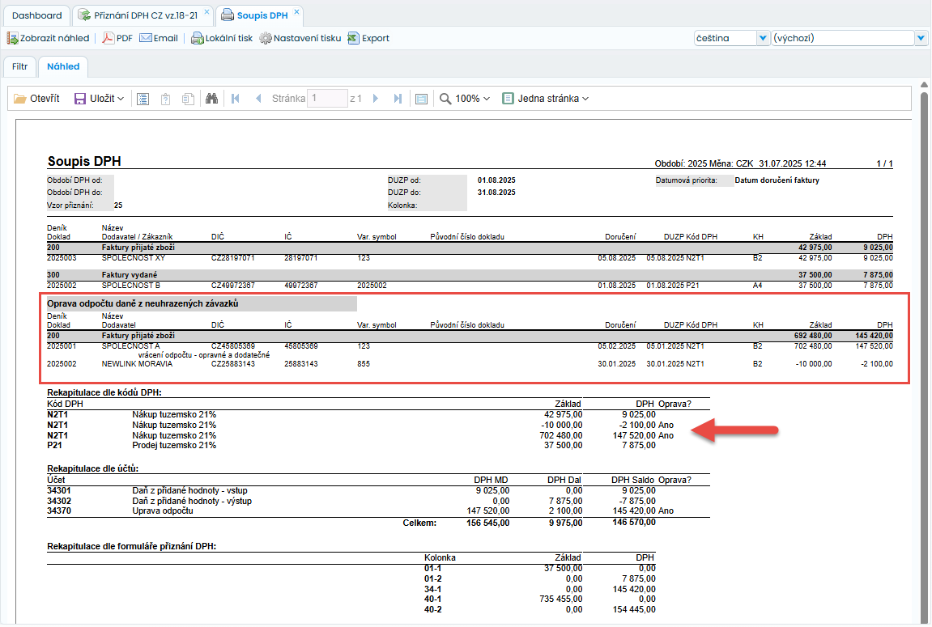
Task: Open the Jedna stránka view dropdown
Action: [x=553, y=99]
